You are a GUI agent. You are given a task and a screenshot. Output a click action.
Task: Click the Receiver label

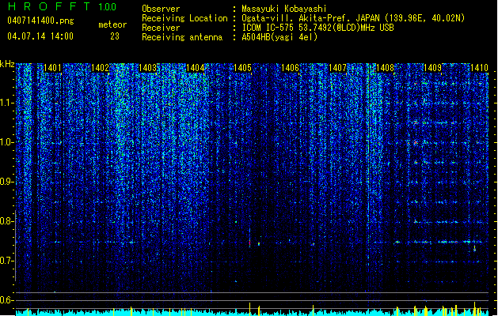[161, 28]
